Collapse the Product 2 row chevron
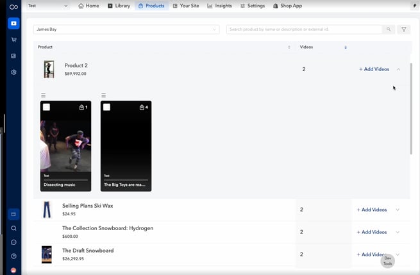The width and height of the screenshot is (420, 275). pos(398,69)
